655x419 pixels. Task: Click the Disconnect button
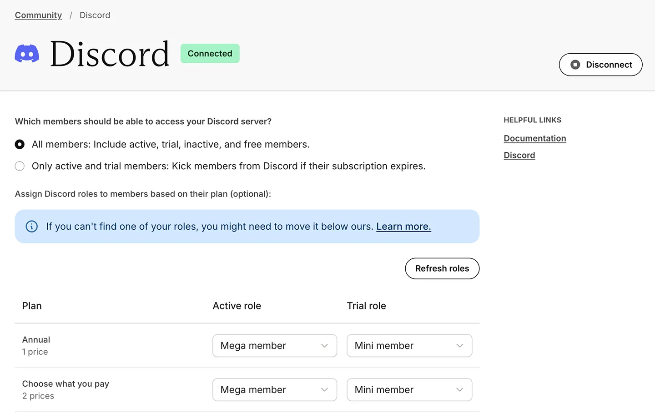pos(600,65)
